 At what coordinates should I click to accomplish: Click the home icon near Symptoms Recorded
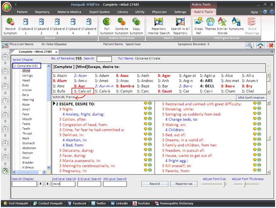click(260, 46)
